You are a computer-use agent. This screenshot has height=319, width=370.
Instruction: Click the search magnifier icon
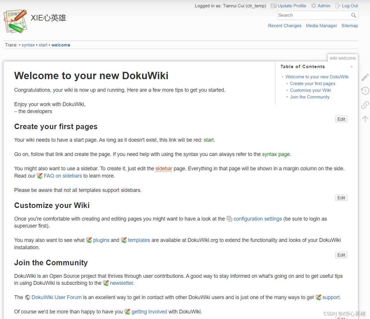click(354, 15)
